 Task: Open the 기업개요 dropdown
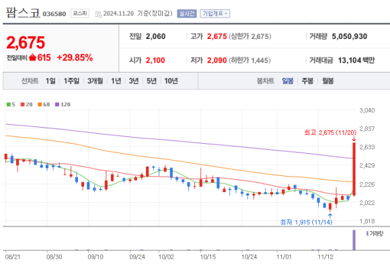point(215,13)
